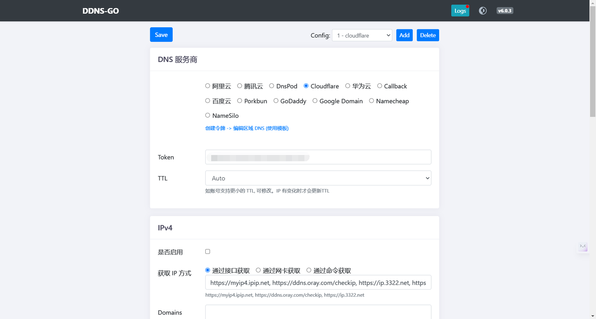Click the DDNS-GO logo in header
The image size is (596, 319).
101,10
